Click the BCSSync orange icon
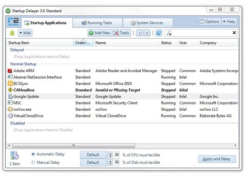Image resolution: width=246 pixels, height=176 pixels. click(x=10, y=83)
